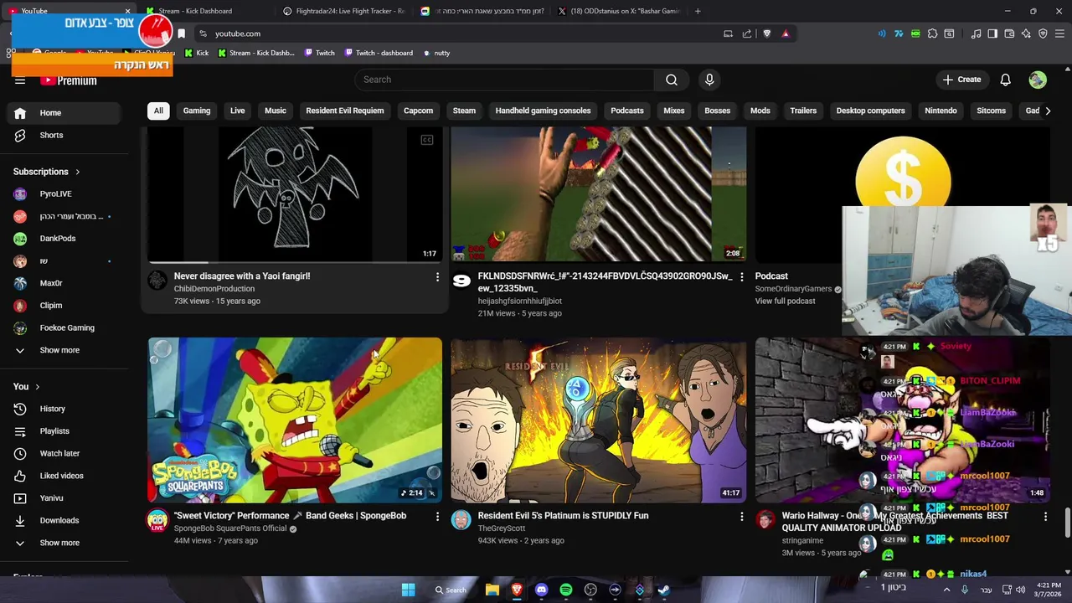The image size is (1072, 603).
Task: Select the Podcasts filter chip
Action: [x=627, y=111]
